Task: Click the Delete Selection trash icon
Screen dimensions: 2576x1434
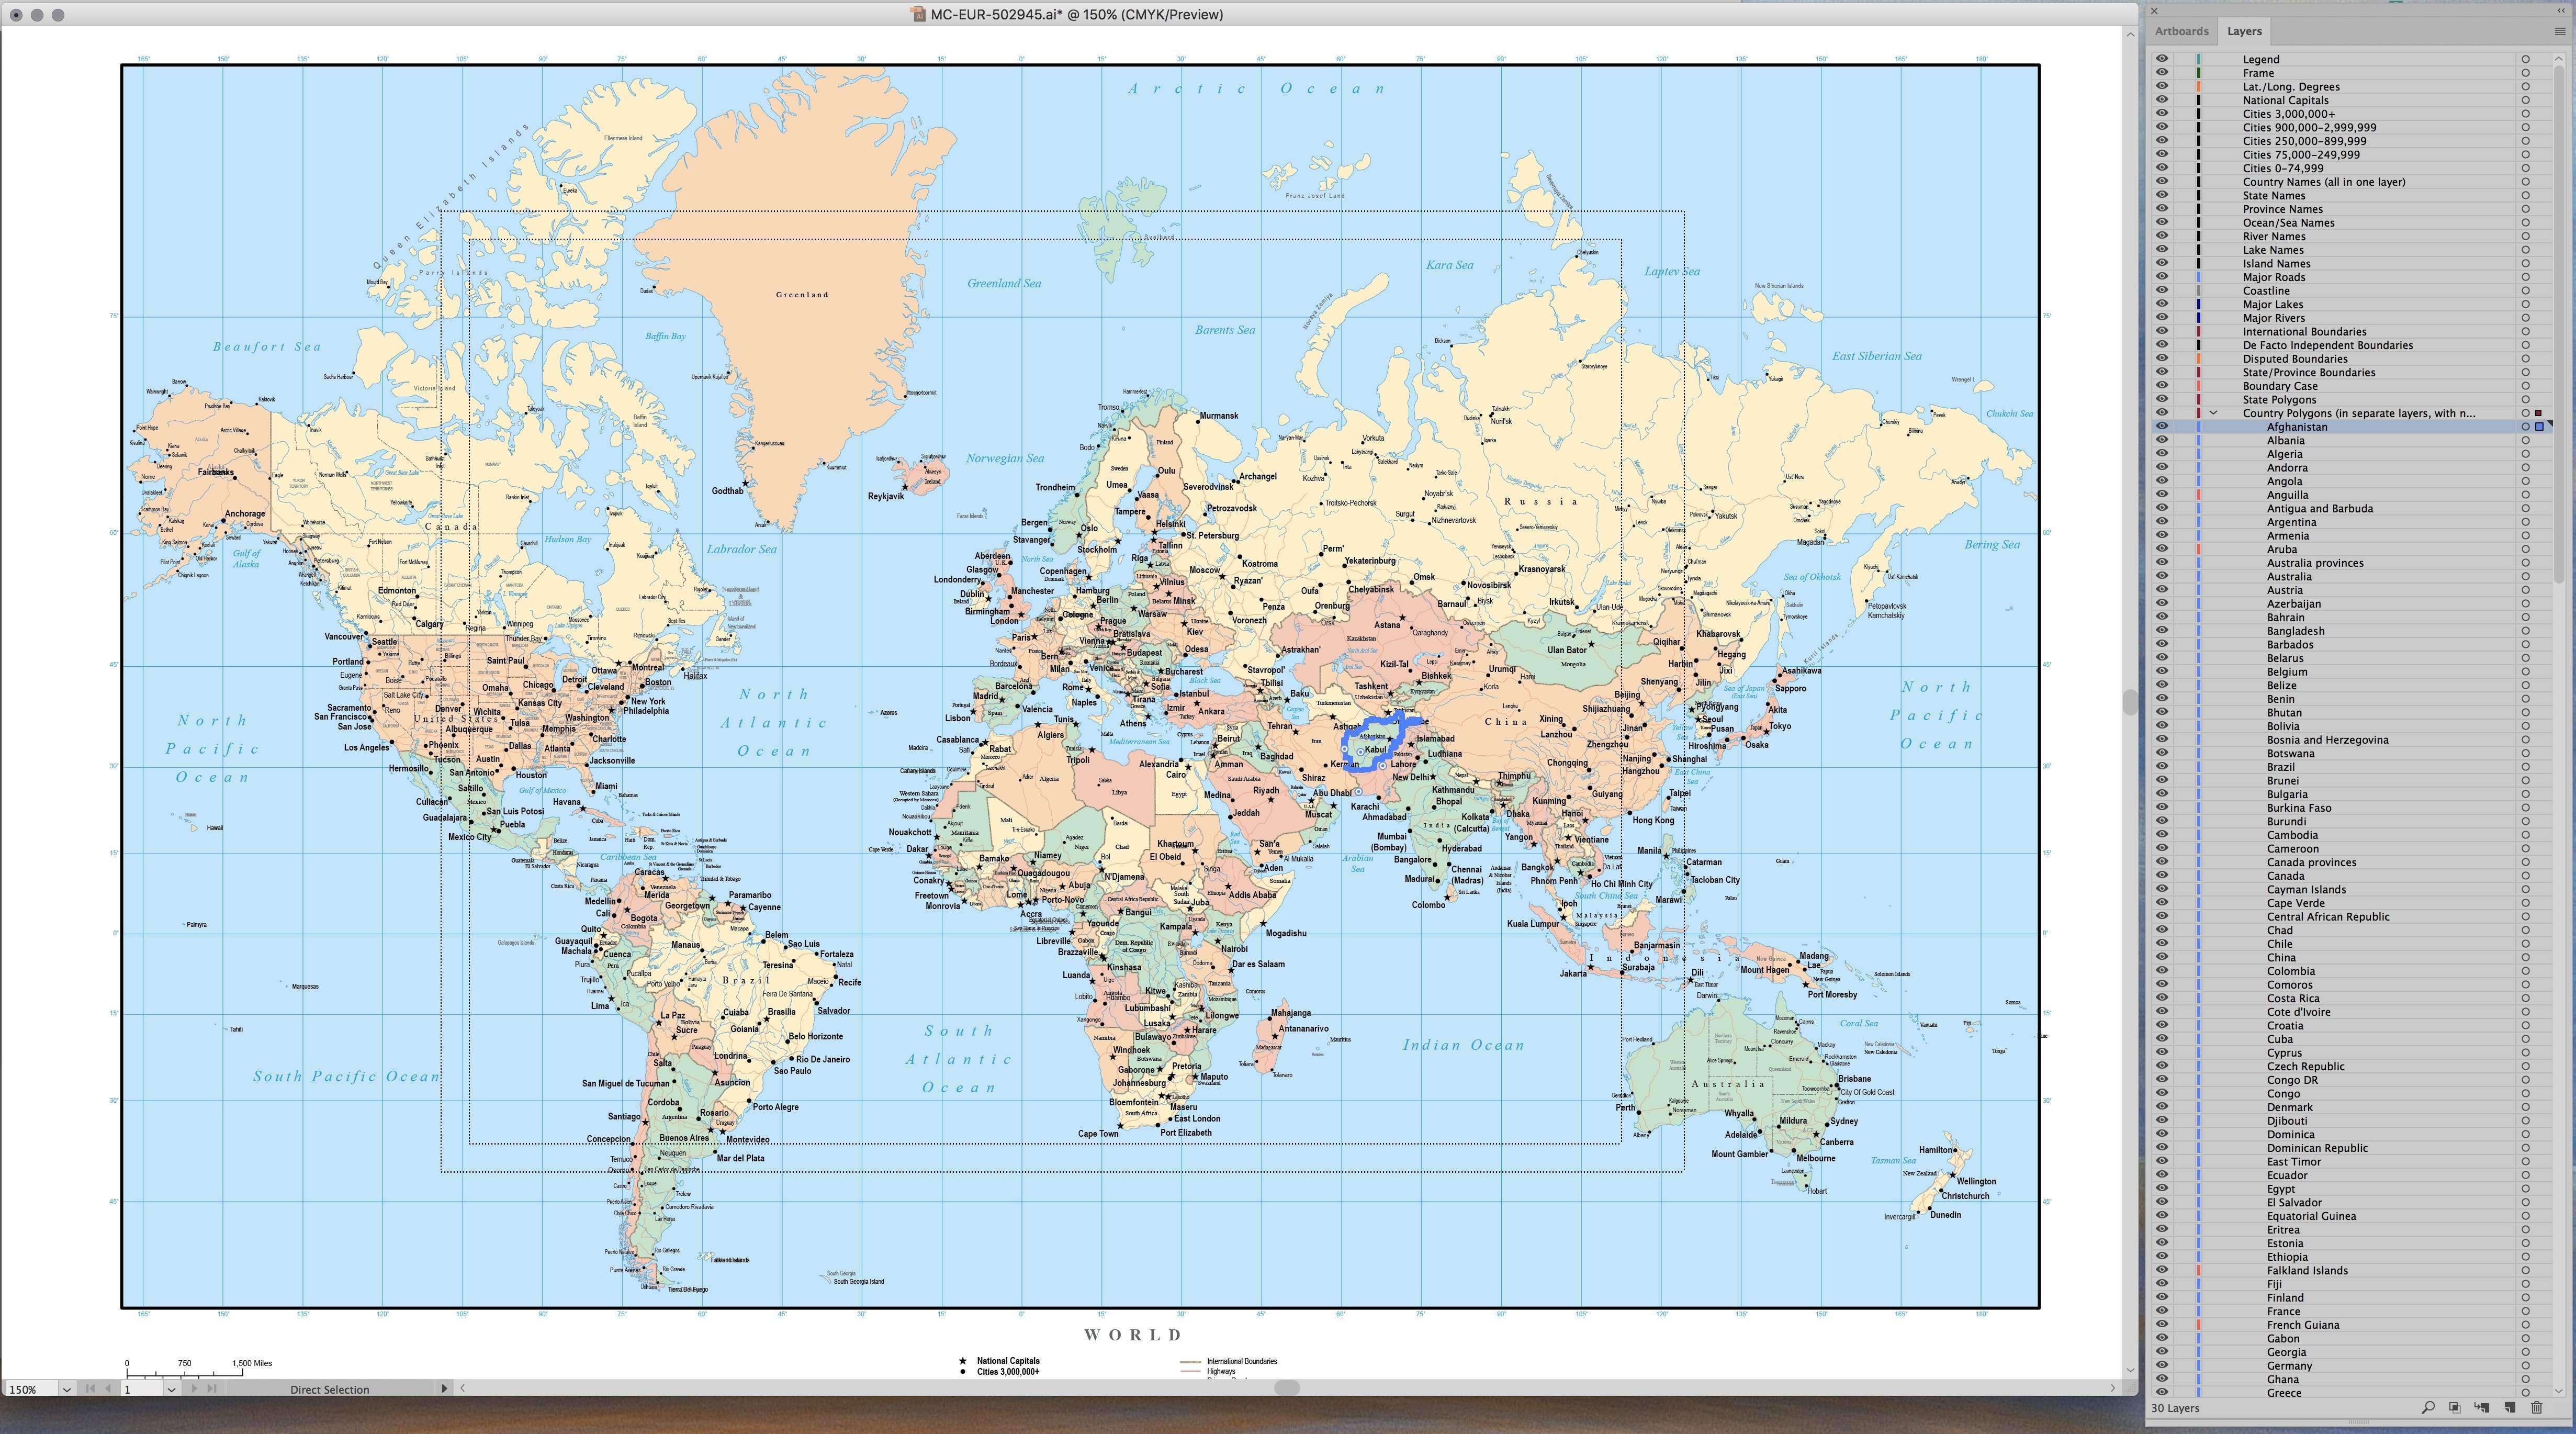Action: point(2537,1408)
